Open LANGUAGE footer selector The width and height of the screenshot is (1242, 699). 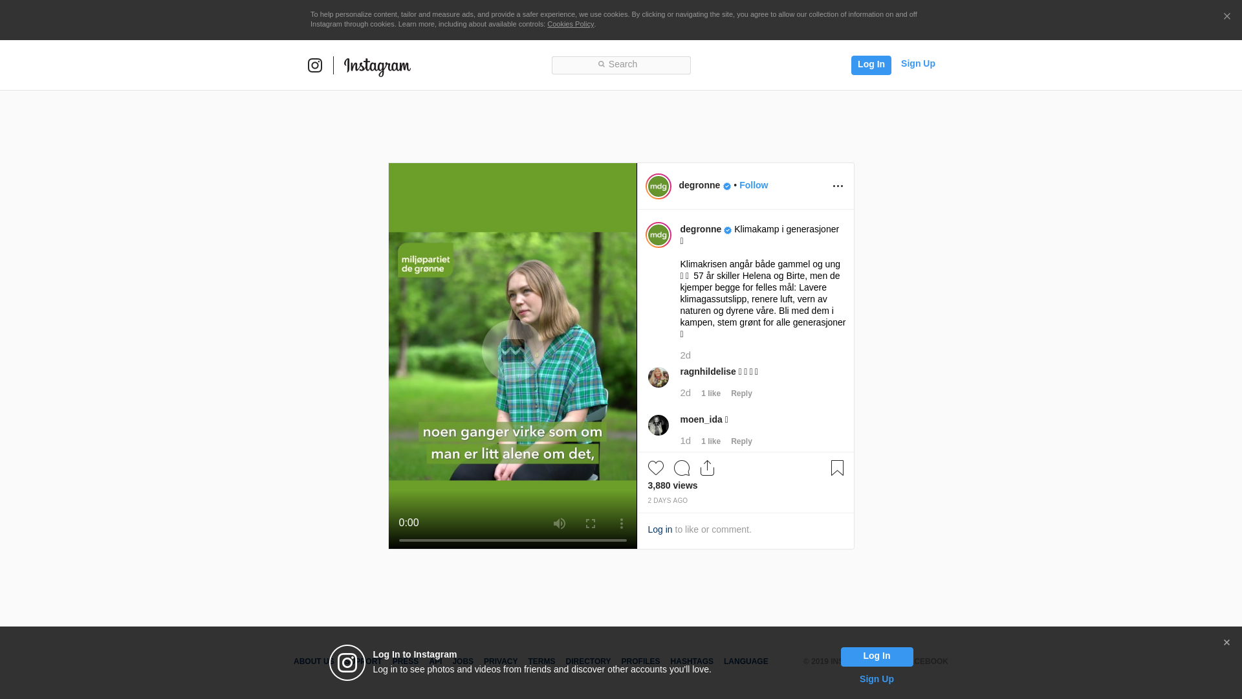click(746, 661)
